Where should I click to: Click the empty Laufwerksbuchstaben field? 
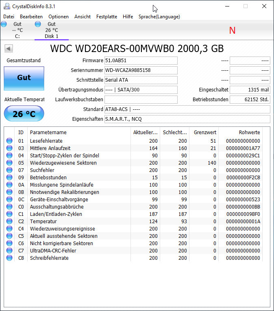click(x=141, y=100)
